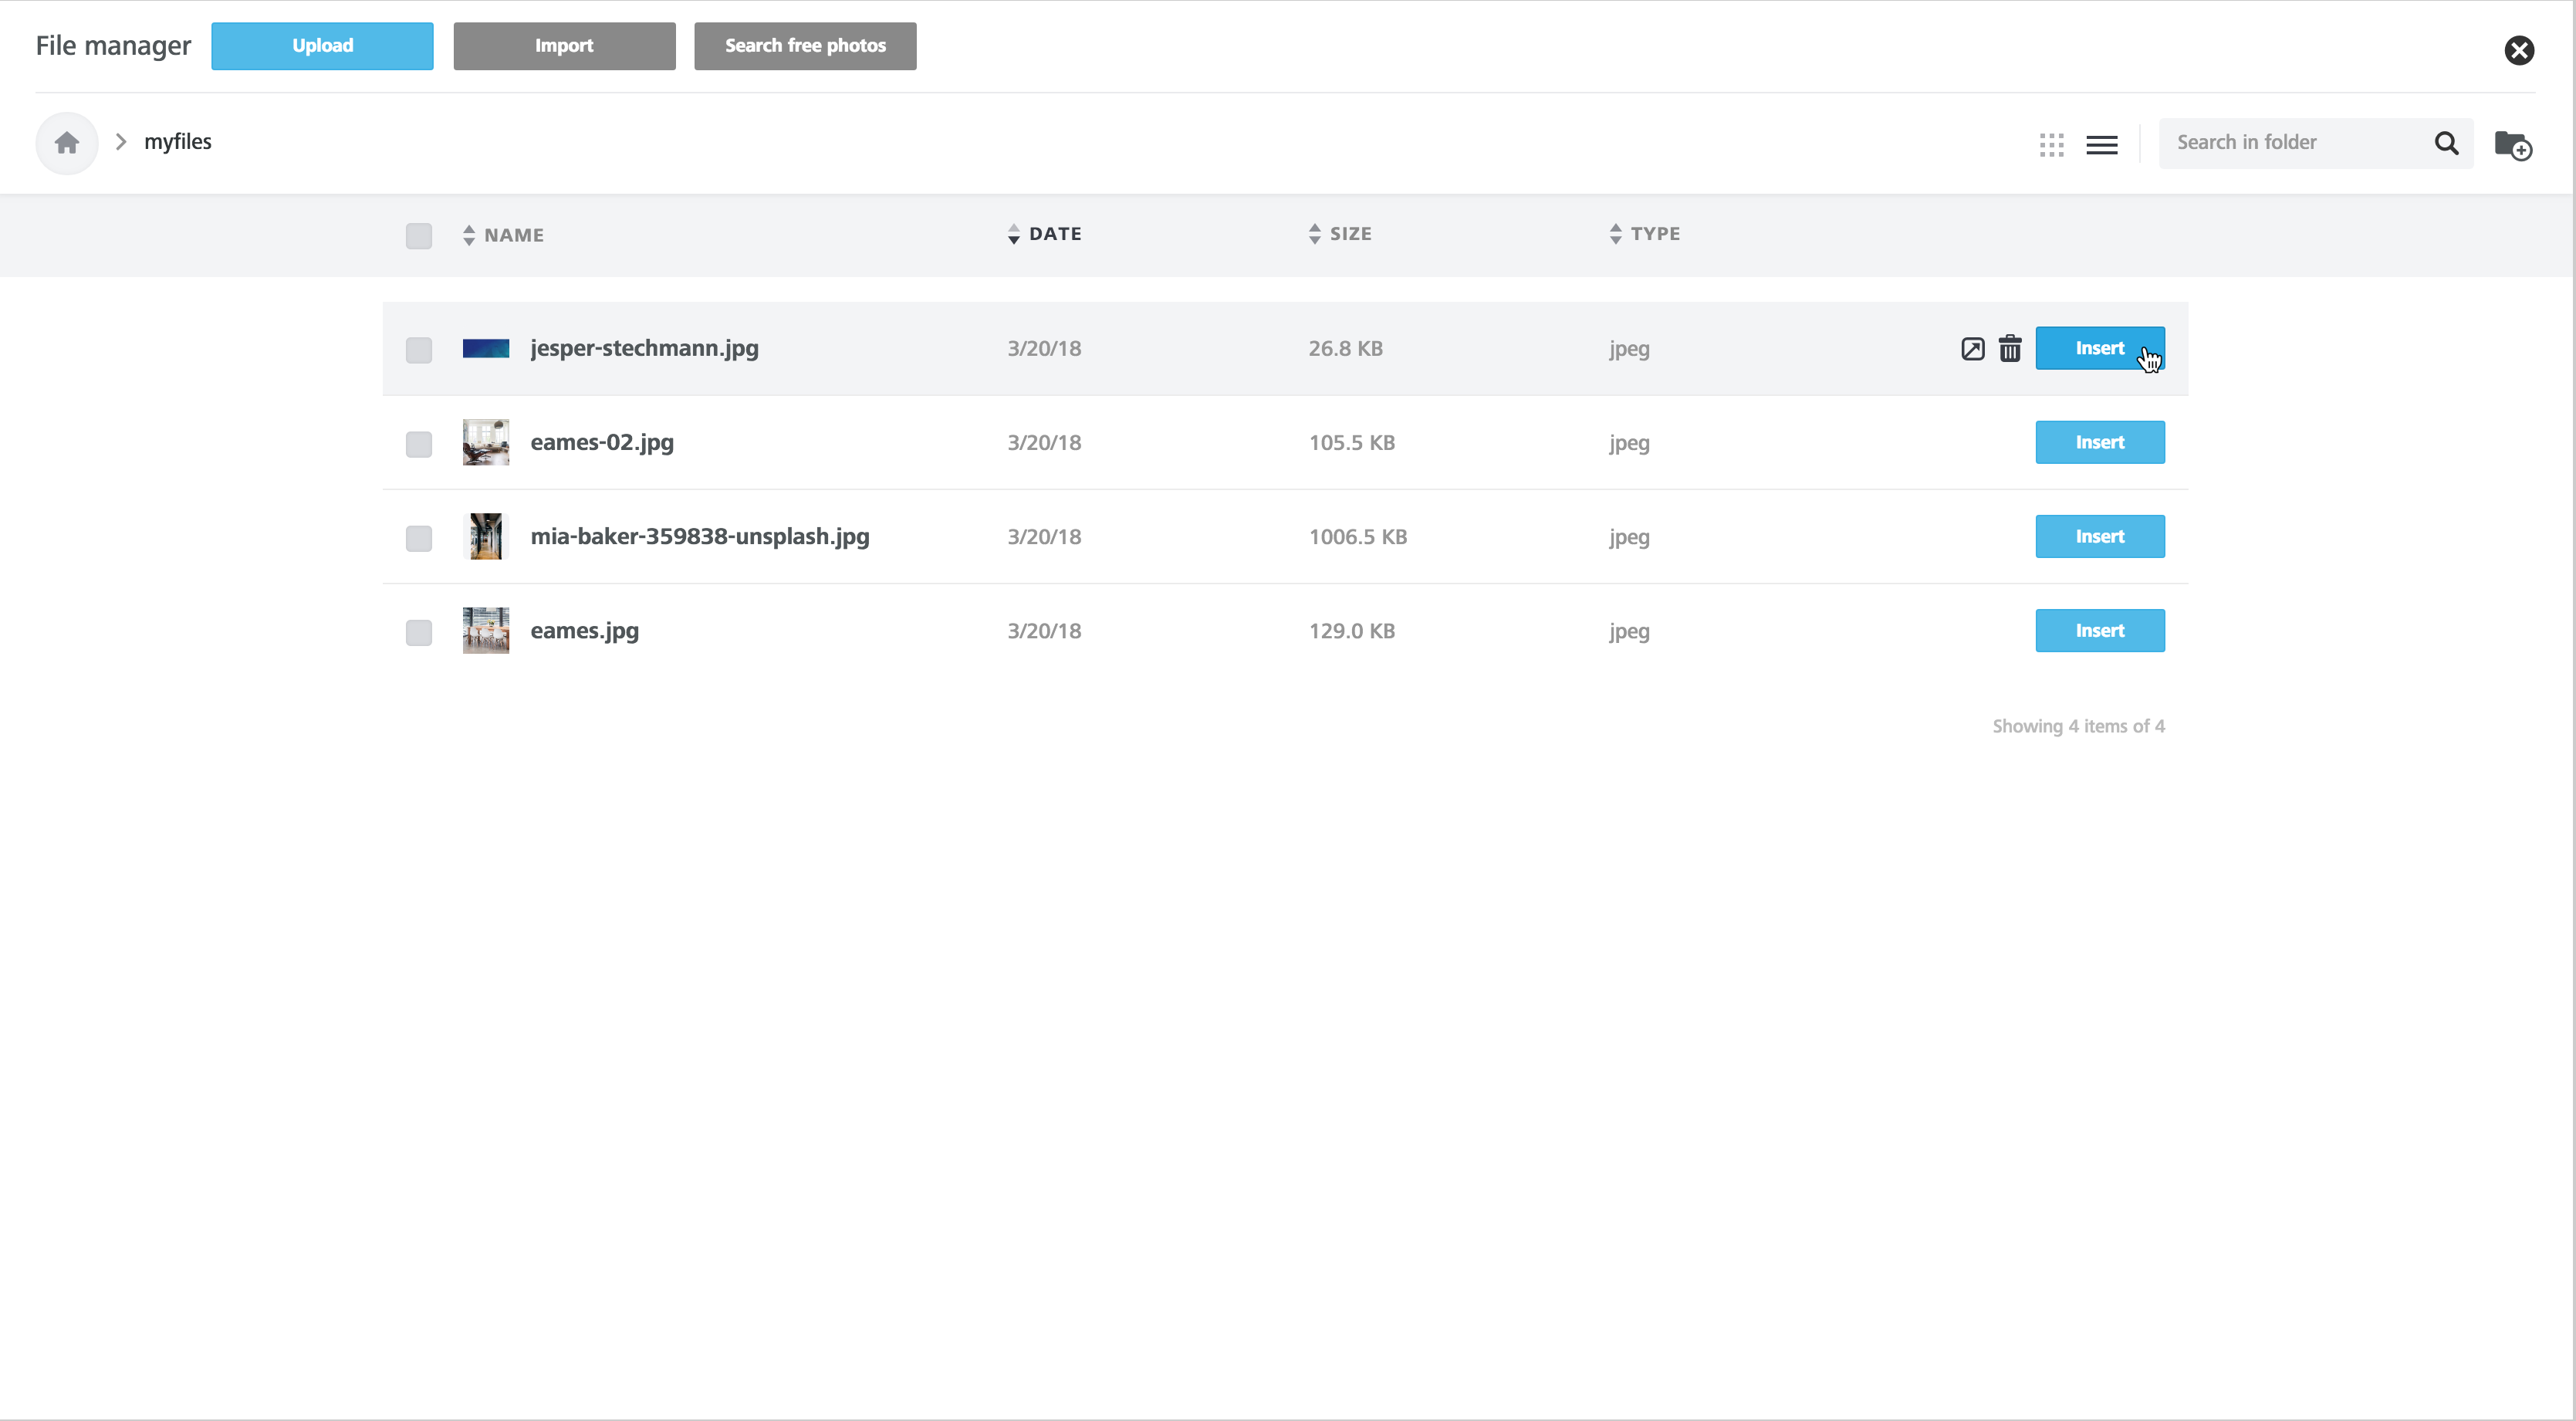Screen dimensions: 2576x1421
Task: Click the home icon in breadcrumb
Action: [x=68, y=142]
